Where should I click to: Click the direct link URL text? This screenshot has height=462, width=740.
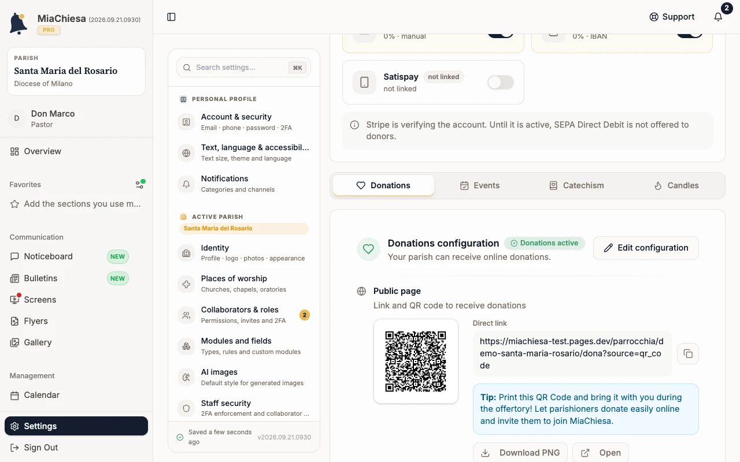(571, 353)
